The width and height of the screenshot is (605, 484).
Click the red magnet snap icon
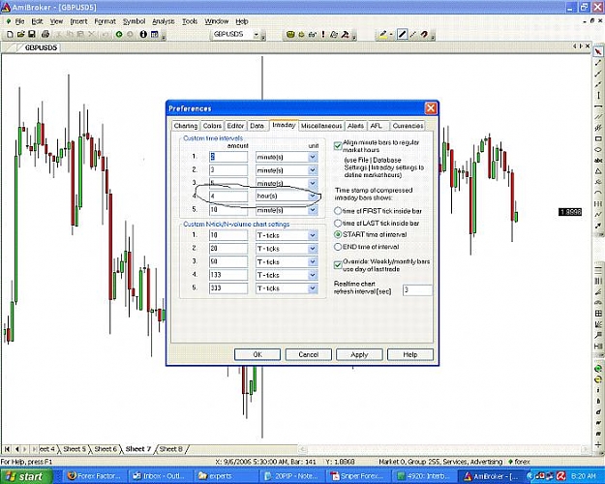424,34
